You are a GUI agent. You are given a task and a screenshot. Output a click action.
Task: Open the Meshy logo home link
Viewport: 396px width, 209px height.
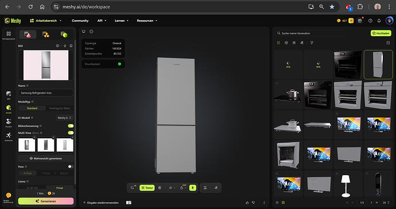click(13, 21)
